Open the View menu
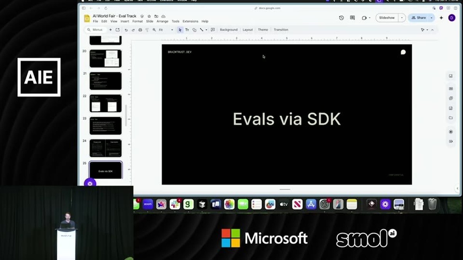The image size is (463, 260). tap(114, 21)
